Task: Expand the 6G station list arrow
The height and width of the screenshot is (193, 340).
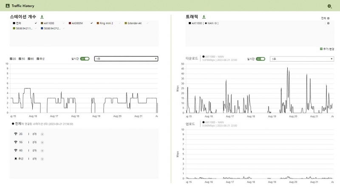Action: (x=42, y=150)
